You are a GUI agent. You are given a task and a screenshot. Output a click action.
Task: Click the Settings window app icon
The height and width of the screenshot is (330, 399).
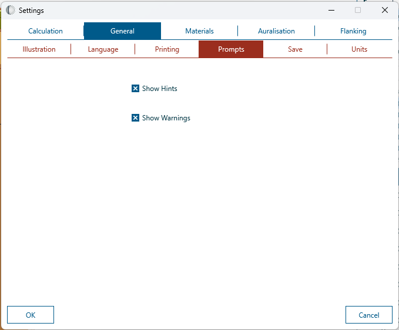click(x=11, y=10)
